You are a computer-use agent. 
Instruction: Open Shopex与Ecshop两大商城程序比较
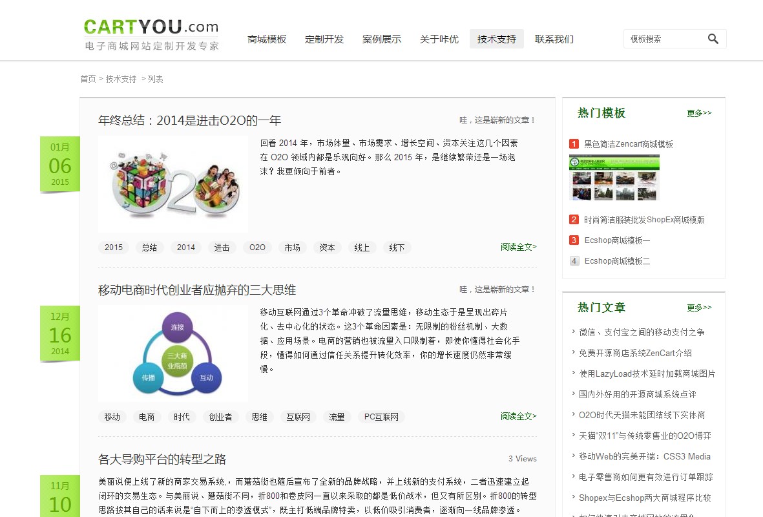(x=645, y=498)
